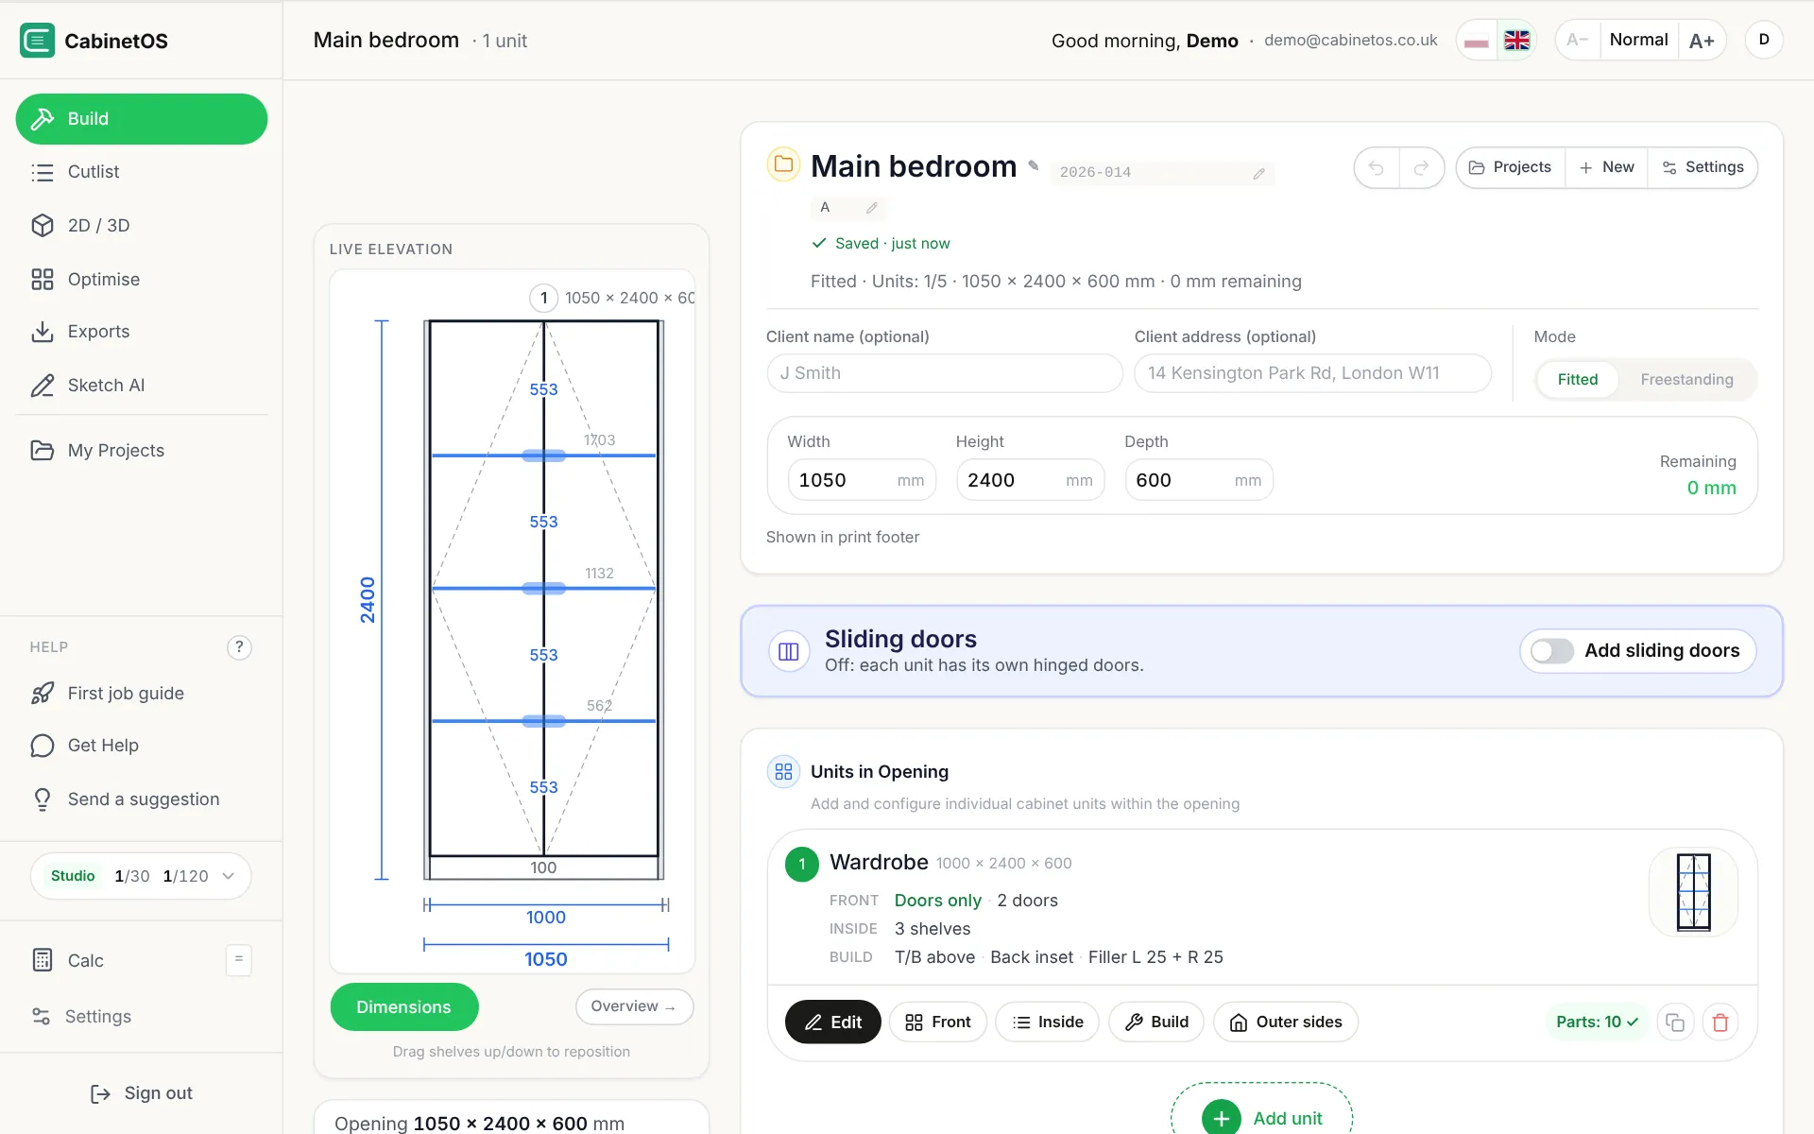Click the CabinetOS logo
The width and height of the screenshot is (1814, 1134).
coord(38,41)
